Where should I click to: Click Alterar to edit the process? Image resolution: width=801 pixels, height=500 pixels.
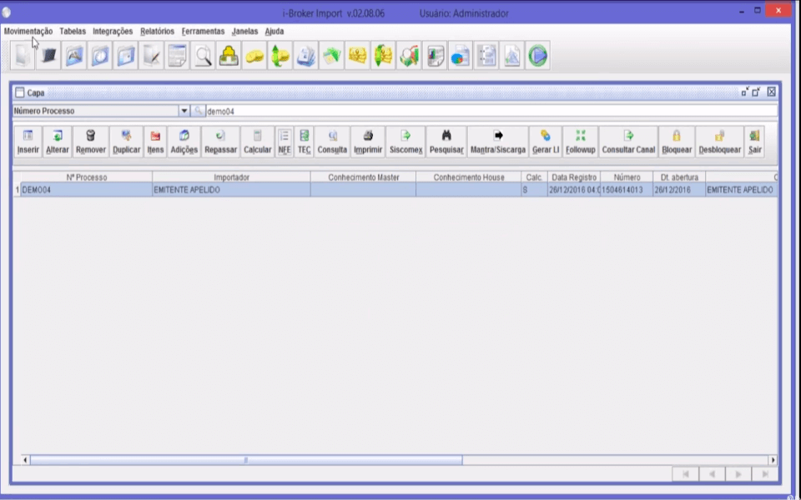[x=58, y=142]
